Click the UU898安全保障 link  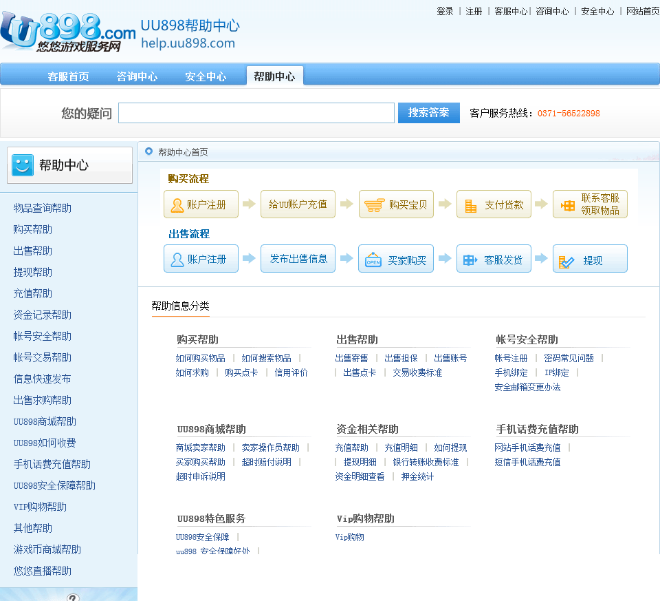[x=202, y=537]
